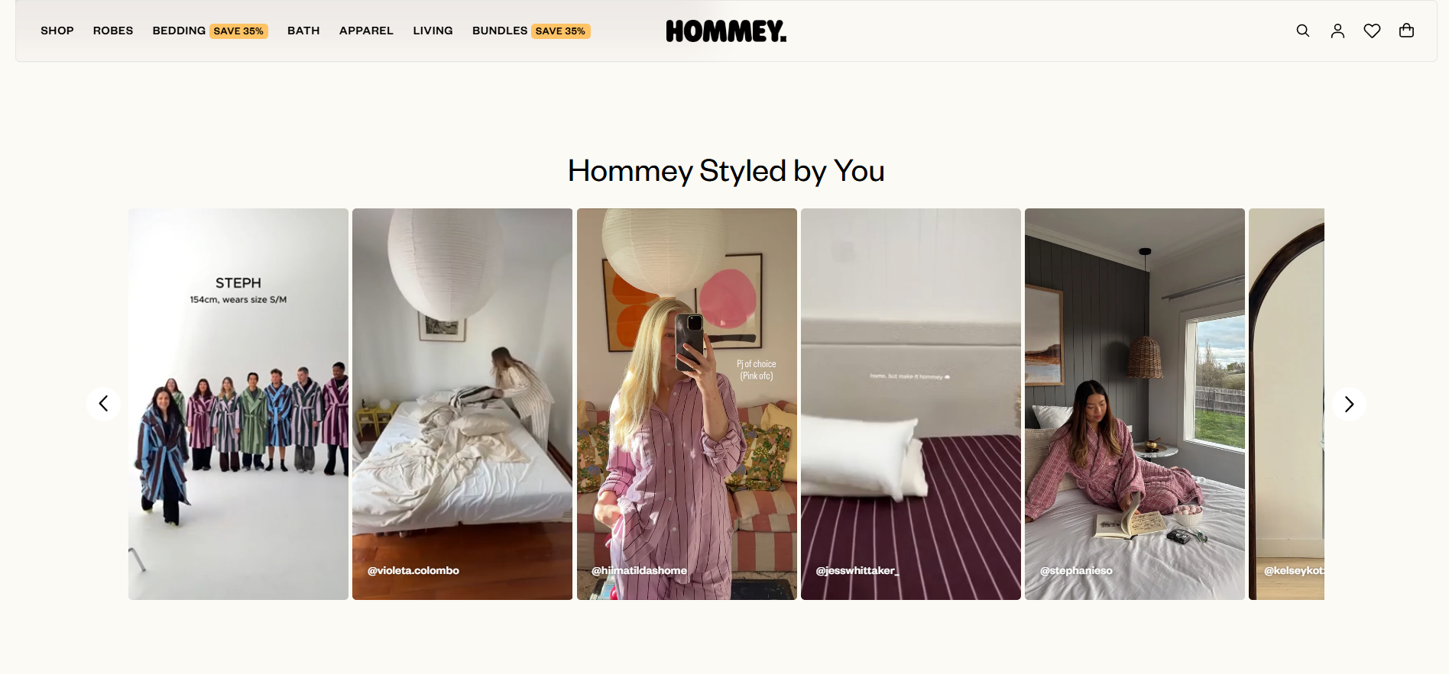The width and height of the screenshot is (1449, 674).
Task: Open the wishlist heart icon
Action: (1372, 31)
